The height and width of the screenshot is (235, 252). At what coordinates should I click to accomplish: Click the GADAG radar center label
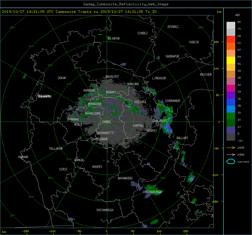pos(106,122)
